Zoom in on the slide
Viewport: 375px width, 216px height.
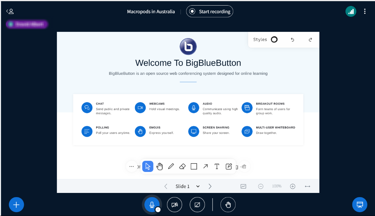pyautogui.click(x=293, y=186)
